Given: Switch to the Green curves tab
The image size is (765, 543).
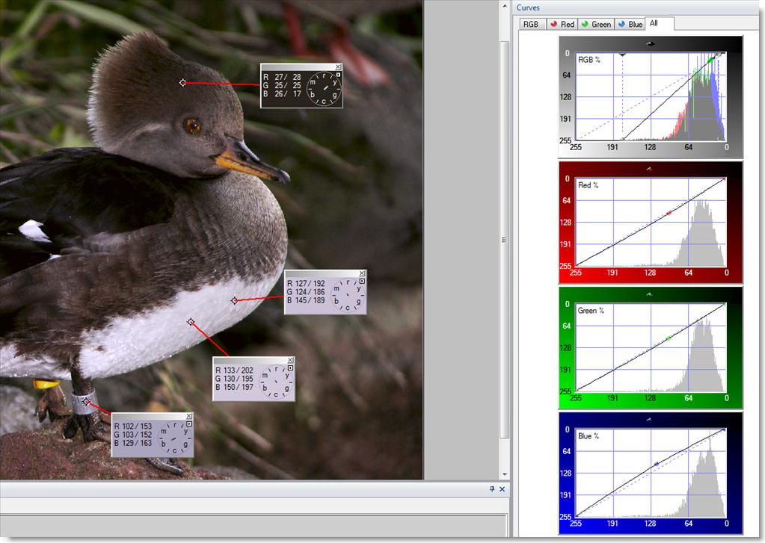Looking at the screenshot, I should 596,25.
